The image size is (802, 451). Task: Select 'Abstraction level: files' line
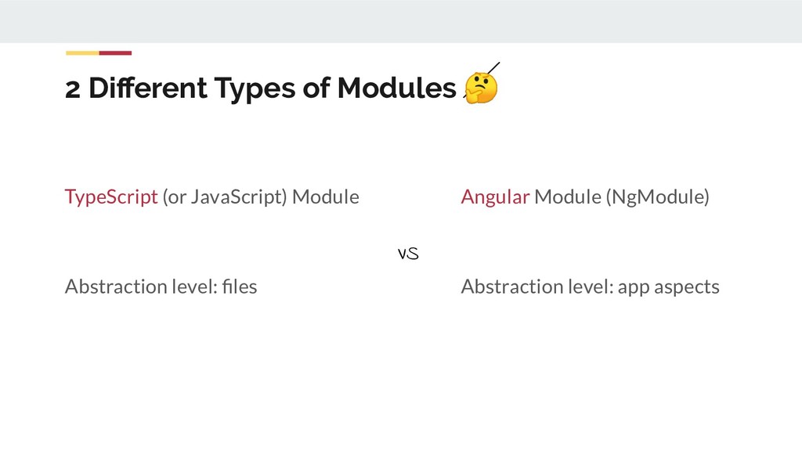(x=161, y=287)
